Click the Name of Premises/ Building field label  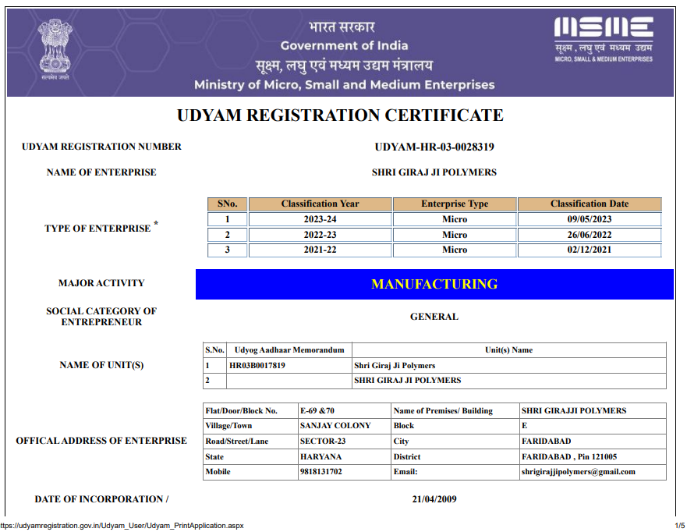443,411
